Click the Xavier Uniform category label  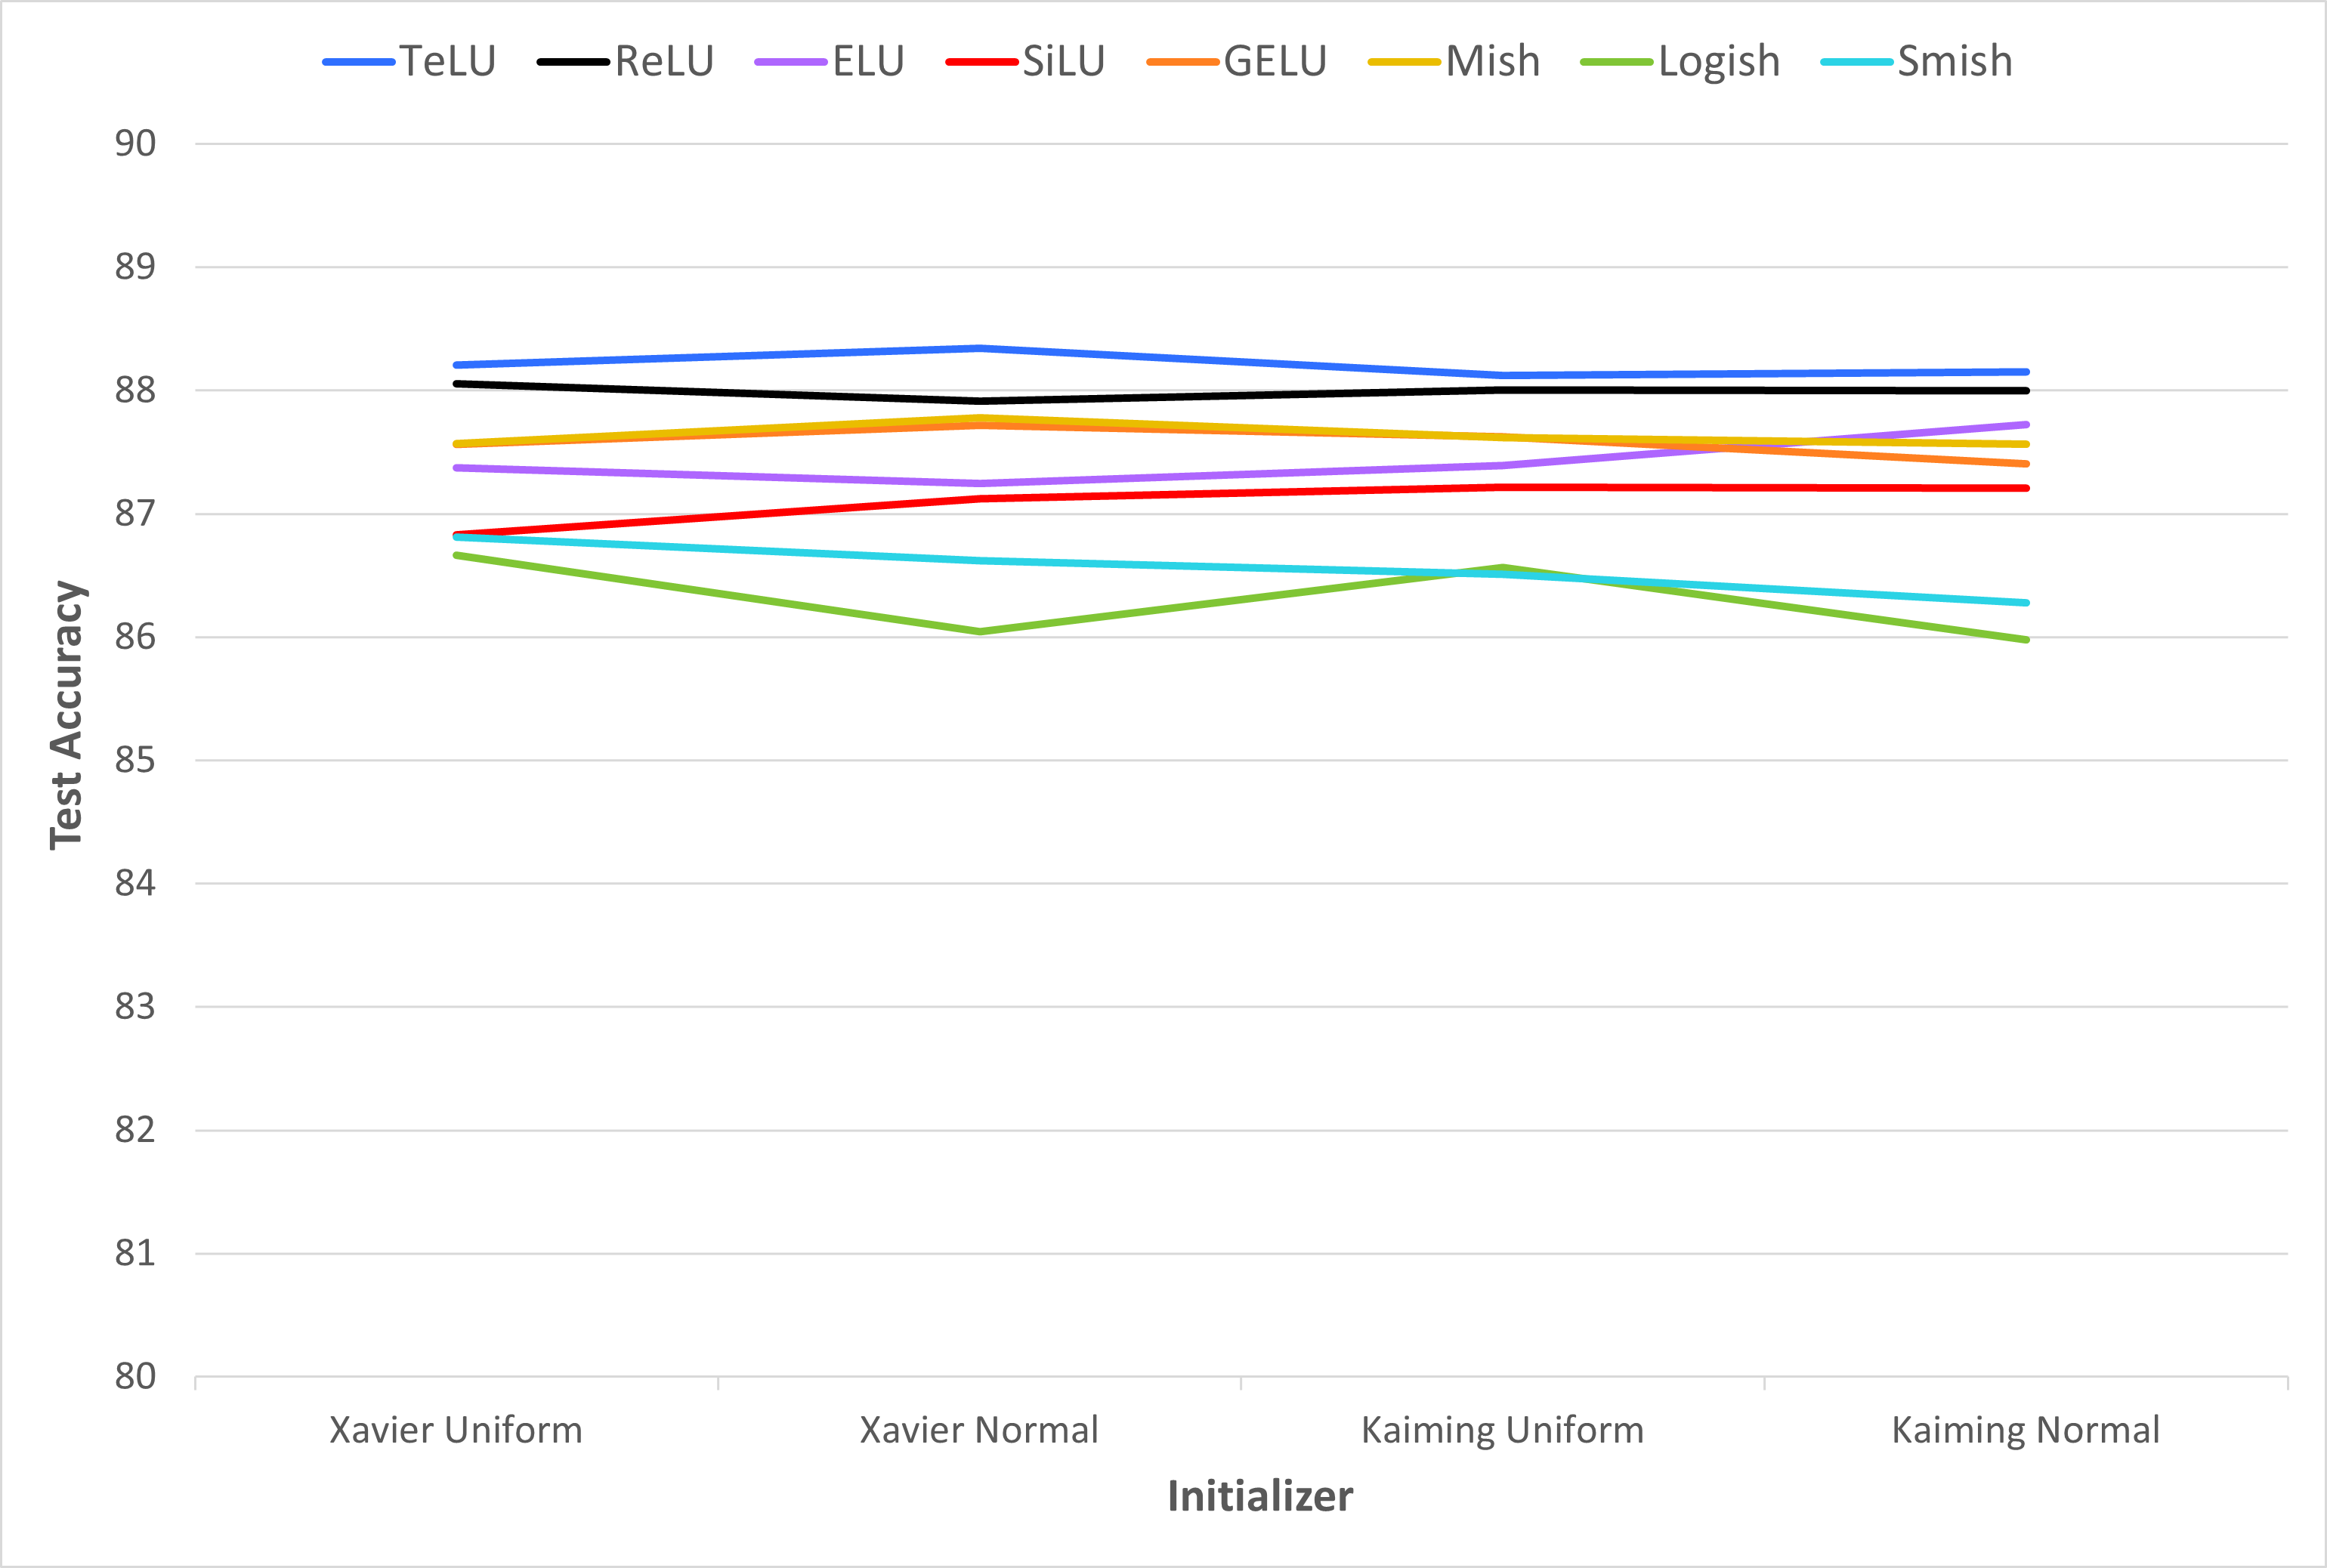coord(456,1430)
